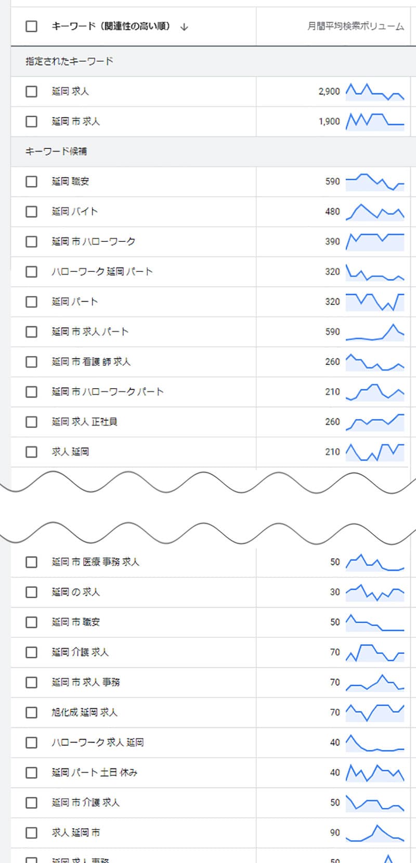The height and width of the screenshot is (863, 416).
Task: Toggle the select-all keywords checkbox
Action: pyautogui.click(x=32, y=26)
